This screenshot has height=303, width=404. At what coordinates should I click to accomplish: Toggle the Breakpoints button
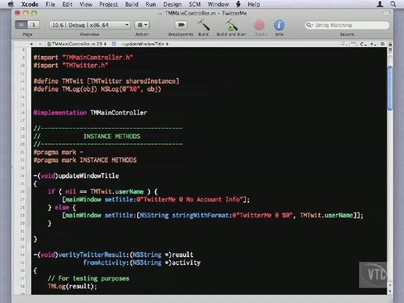[x=181, y=25]
